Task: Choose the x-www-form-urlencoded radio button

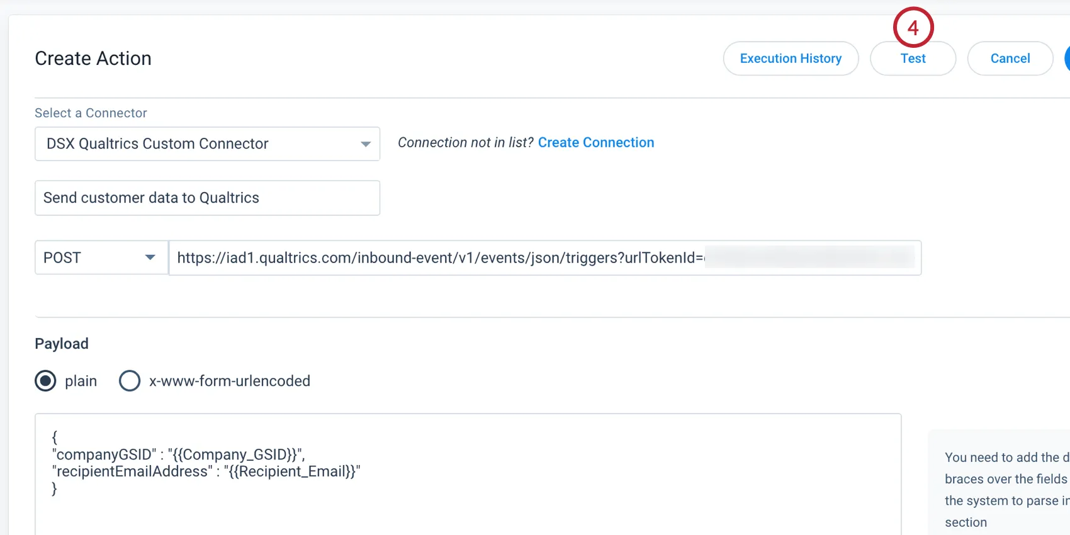Action: pyautogui.click(x=130, y=381)
